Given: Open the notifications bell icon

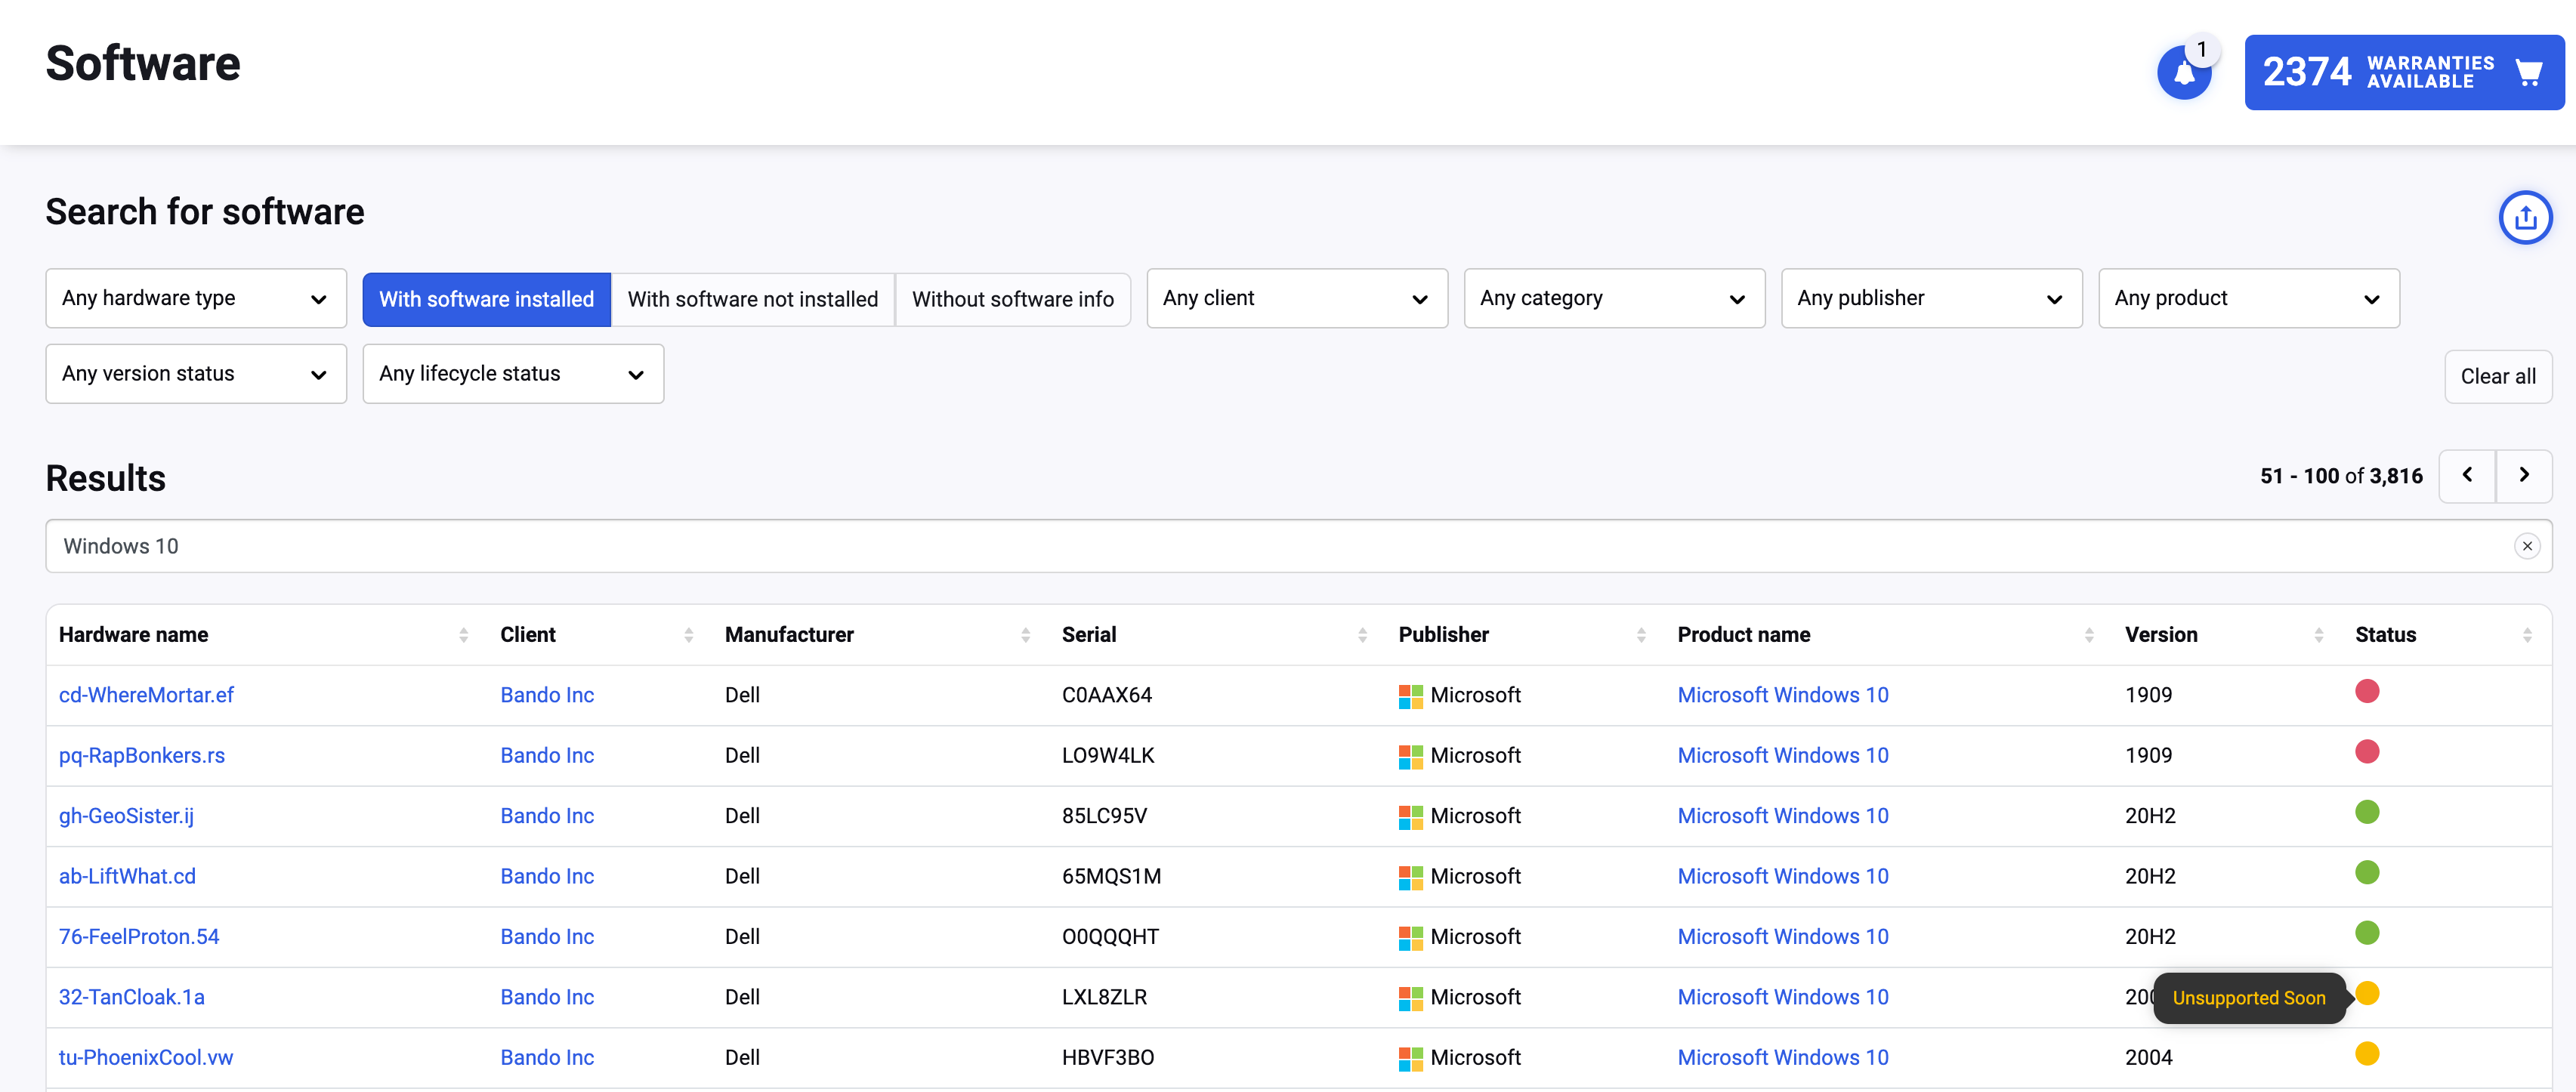Looking at the screenshot, I should [2183, 73].
